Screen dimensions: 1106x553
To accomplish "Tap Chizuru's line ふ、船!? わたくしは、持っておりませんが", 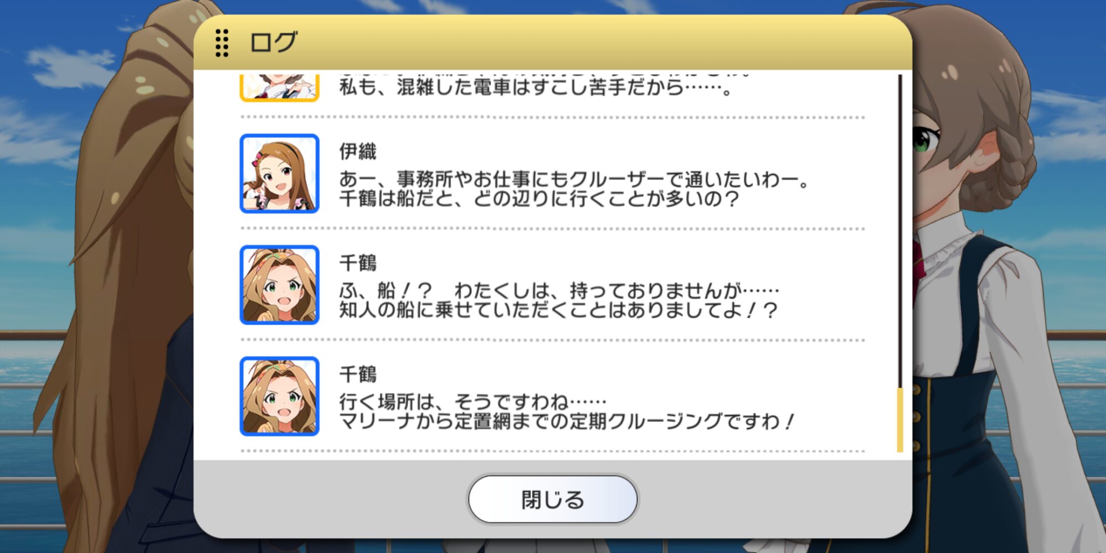I will [559, 290].
